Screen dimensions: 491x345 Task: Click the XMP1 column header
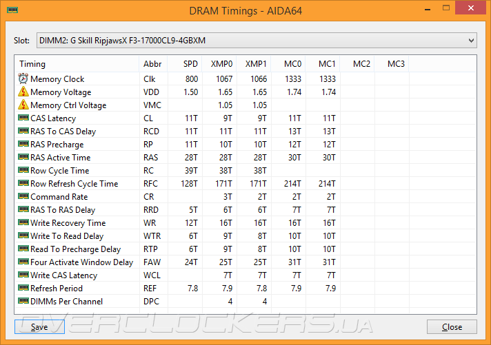click(254, 64)
